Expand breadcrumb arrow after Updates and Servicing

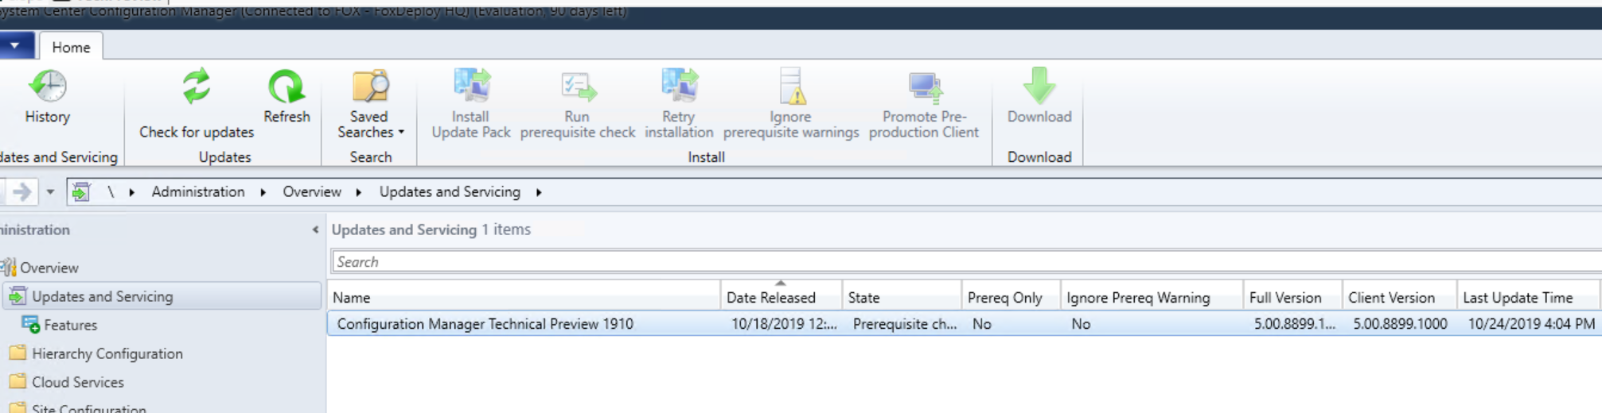539,192
